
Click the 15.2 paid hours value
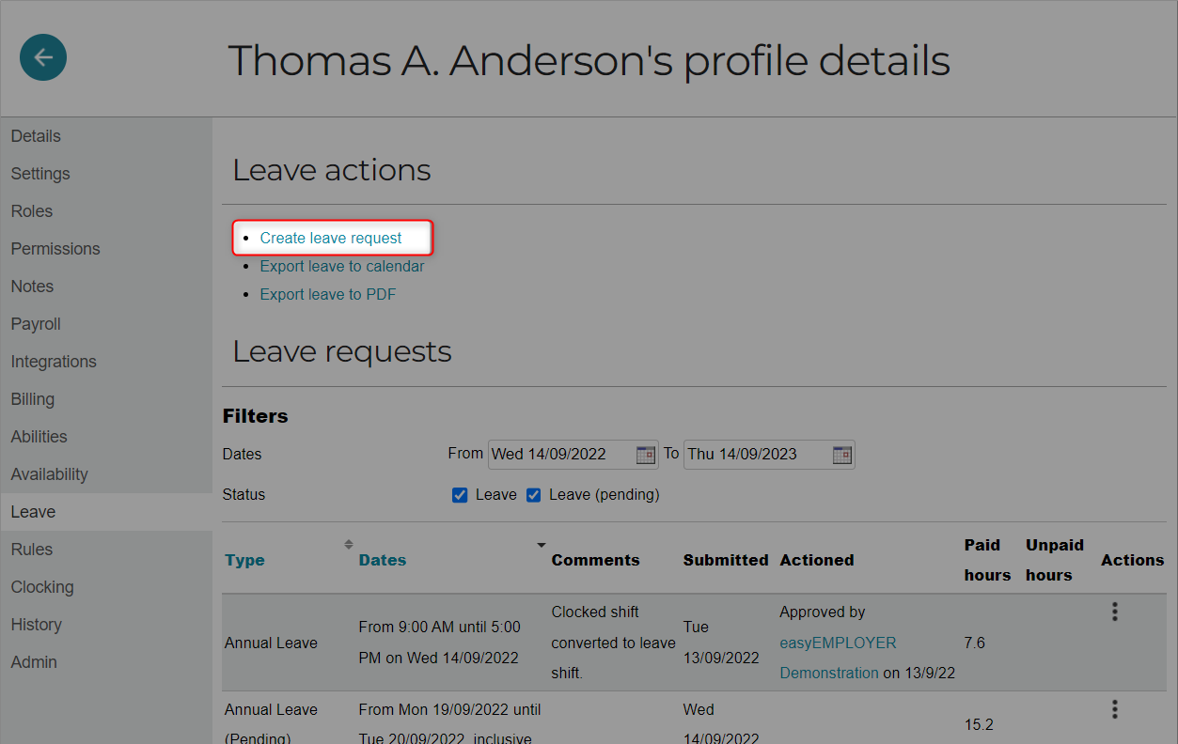click(x=979, y=725)
